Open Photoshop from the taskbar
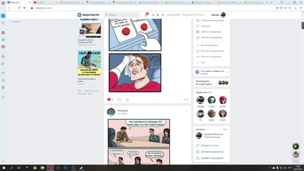 coord(66,168)
